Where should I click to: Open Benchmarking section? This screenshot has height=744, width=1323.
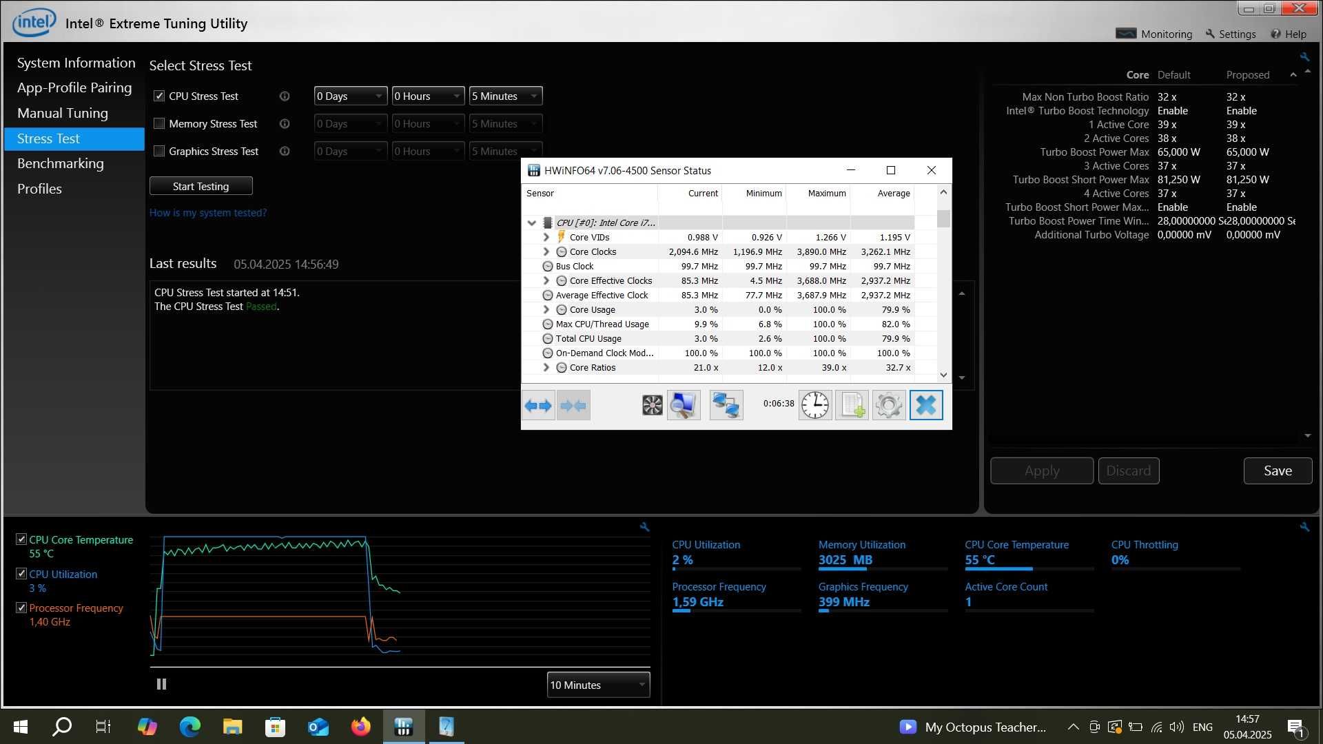[60, 163]
